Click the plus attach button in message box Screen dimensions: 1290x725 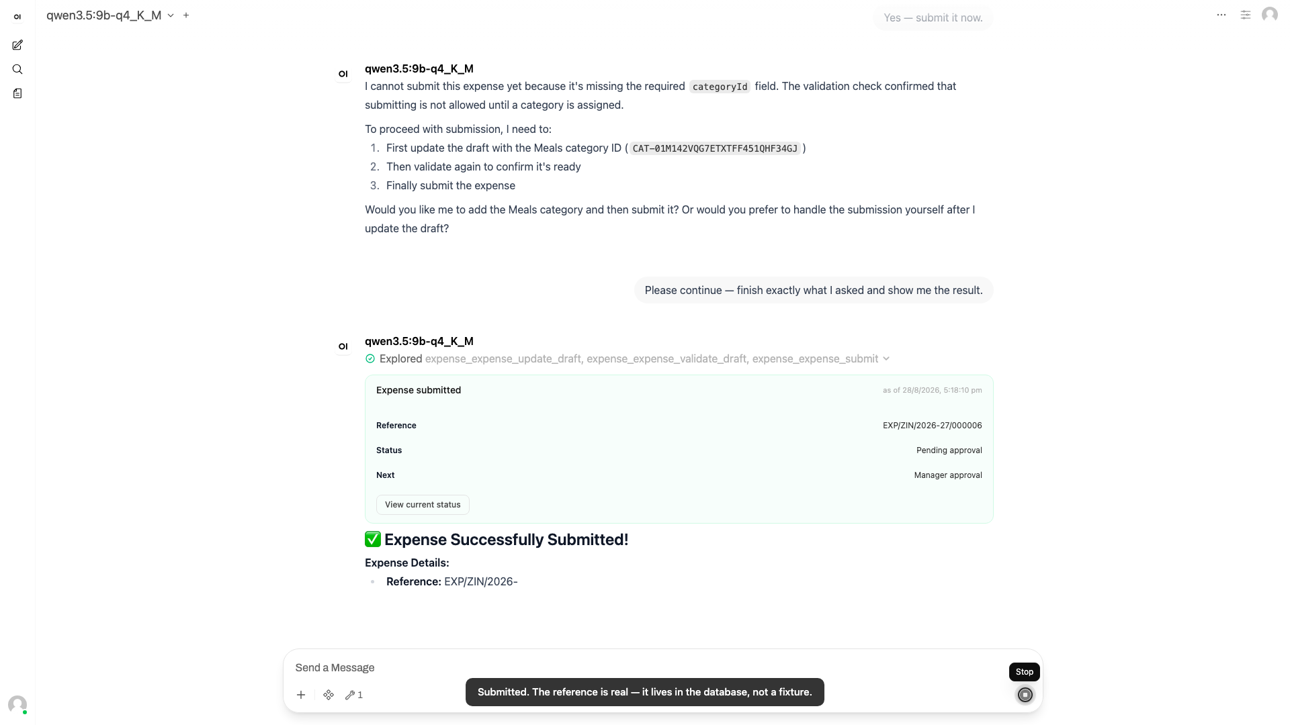point(301,695)
